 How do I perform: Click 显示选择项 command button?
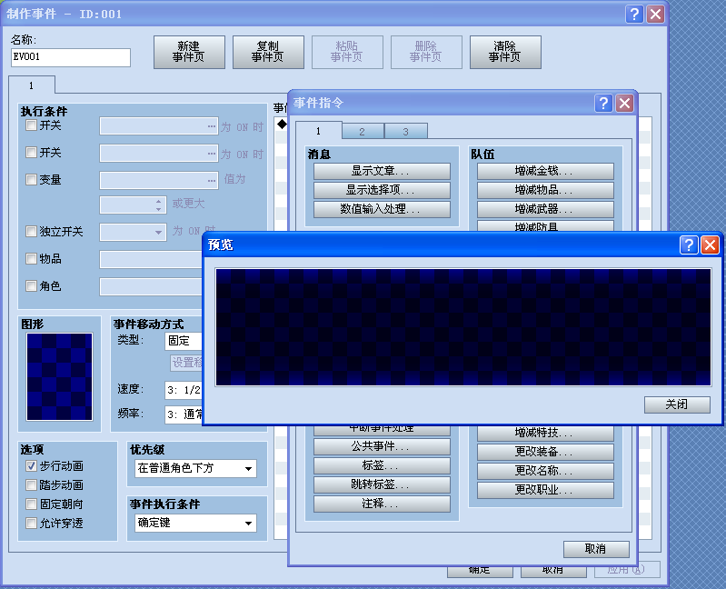382,190
